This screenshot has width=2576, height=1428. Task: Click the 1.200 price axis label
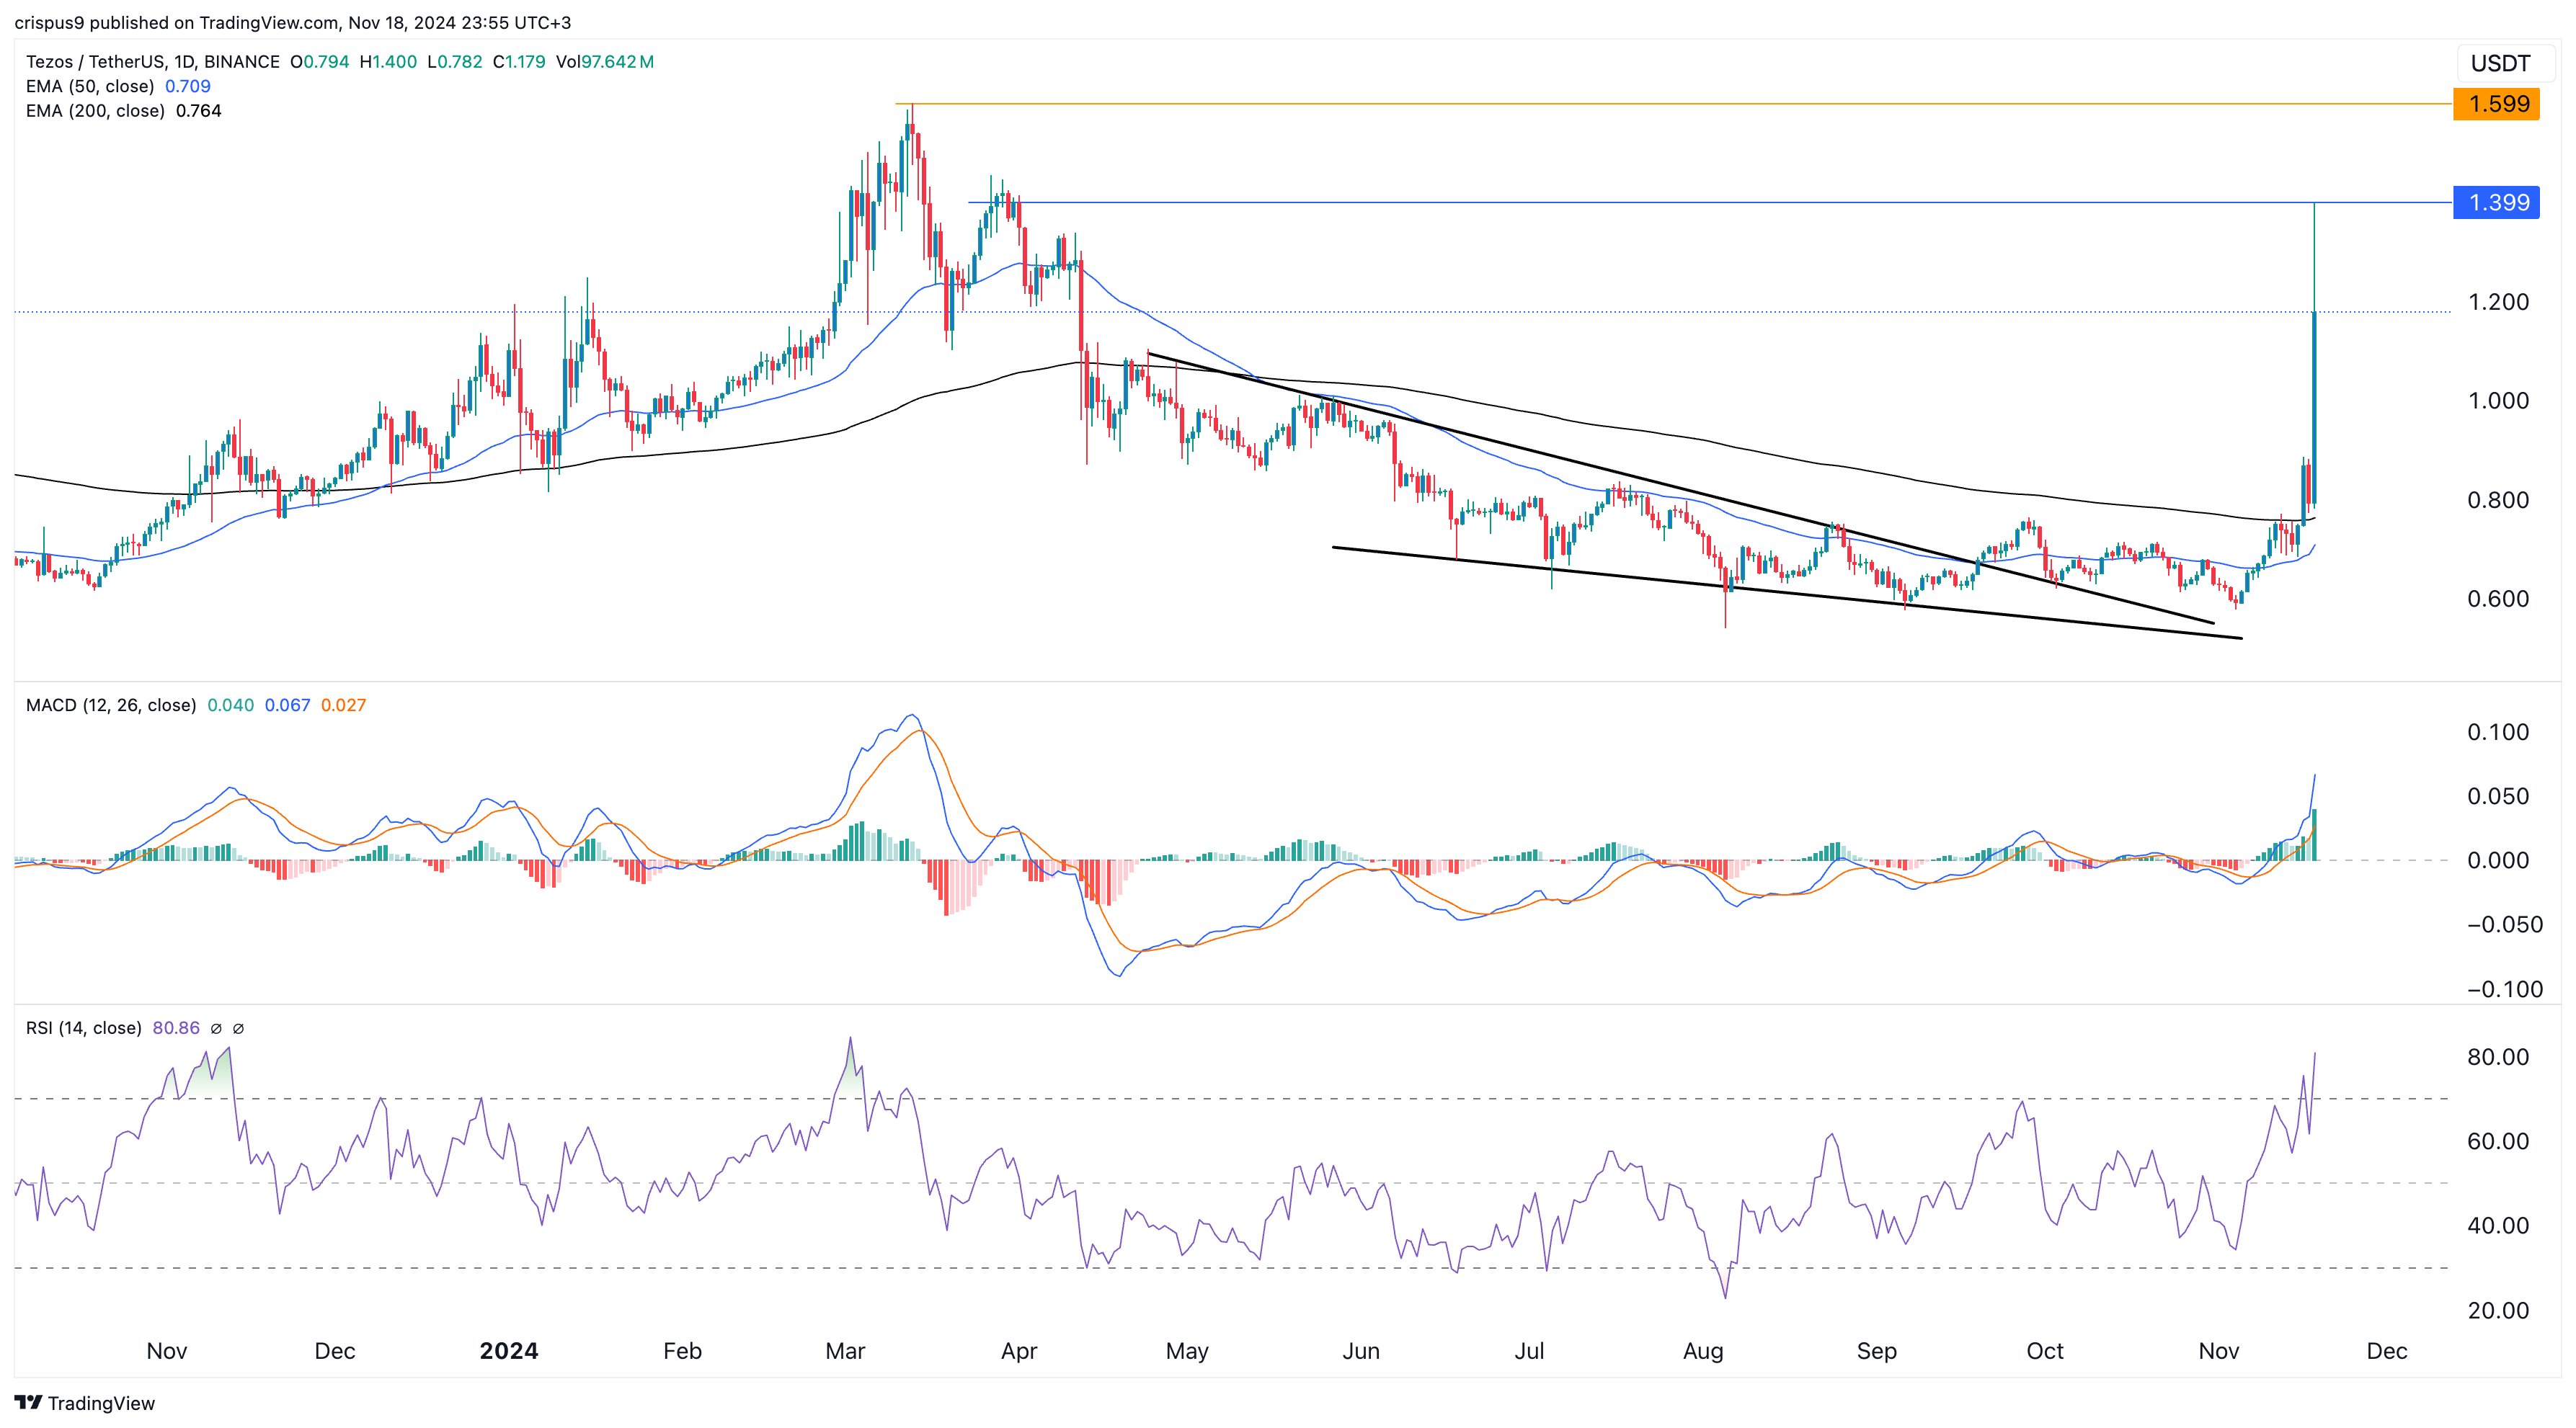coord(2498,302)
